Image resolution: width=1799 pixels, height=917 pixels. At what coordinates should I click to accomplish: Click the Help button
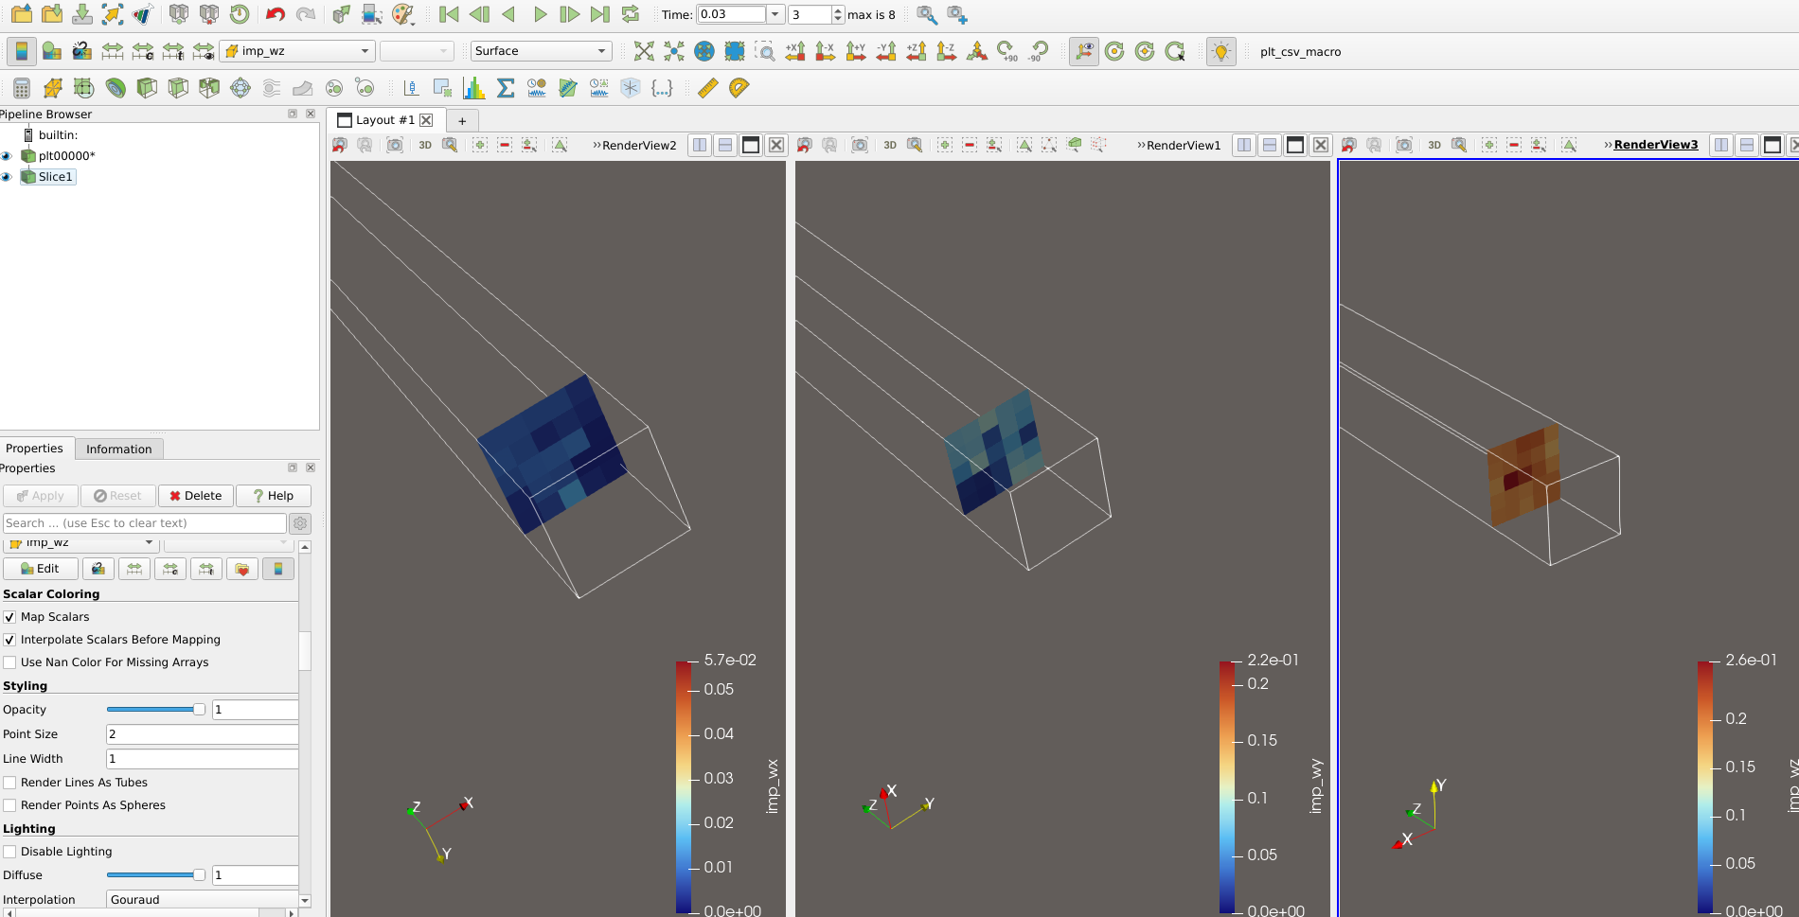tap(273, 496)
